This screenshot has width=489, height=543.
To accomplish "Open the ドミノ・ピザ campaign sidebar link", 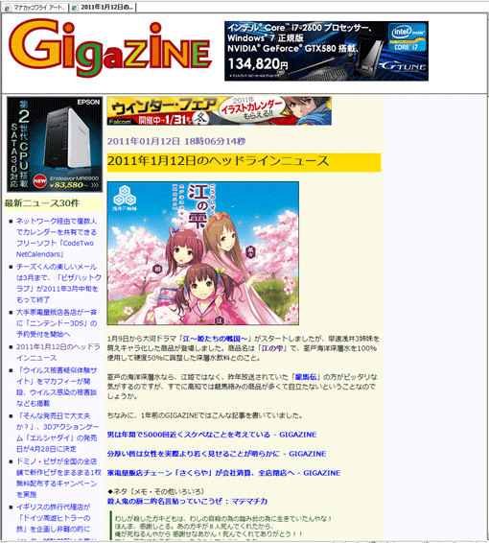I will point(58,478).
